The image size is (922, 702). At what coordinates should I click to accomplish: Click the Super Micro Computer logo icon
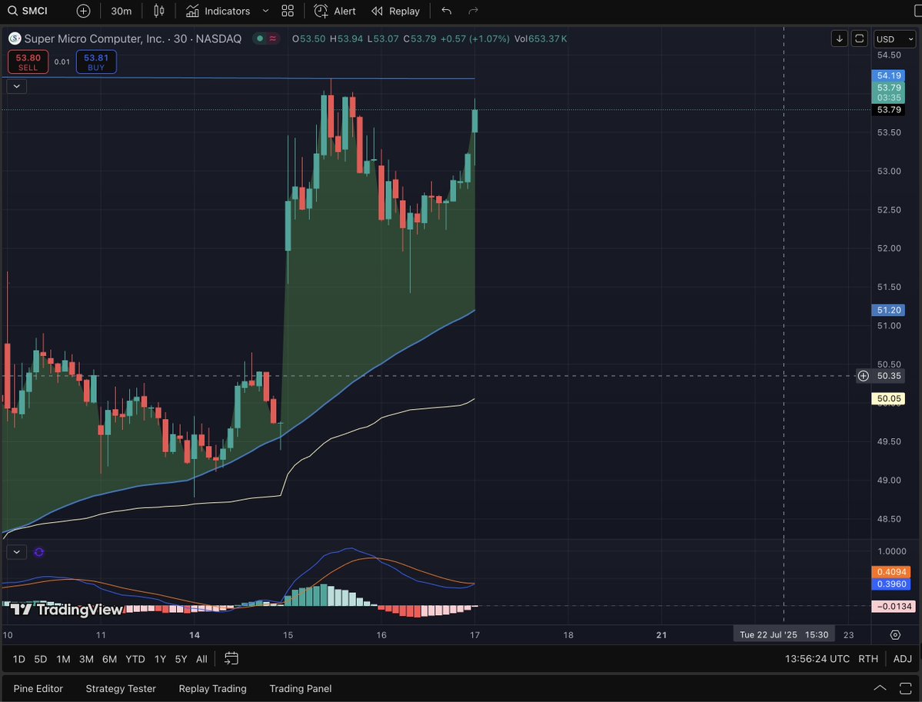pos(15,38)
